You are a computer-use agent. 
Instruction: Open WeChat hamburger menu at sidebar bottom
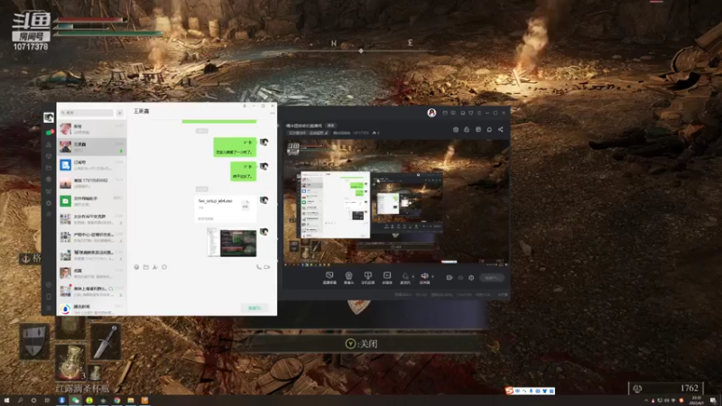click(49, 308)
